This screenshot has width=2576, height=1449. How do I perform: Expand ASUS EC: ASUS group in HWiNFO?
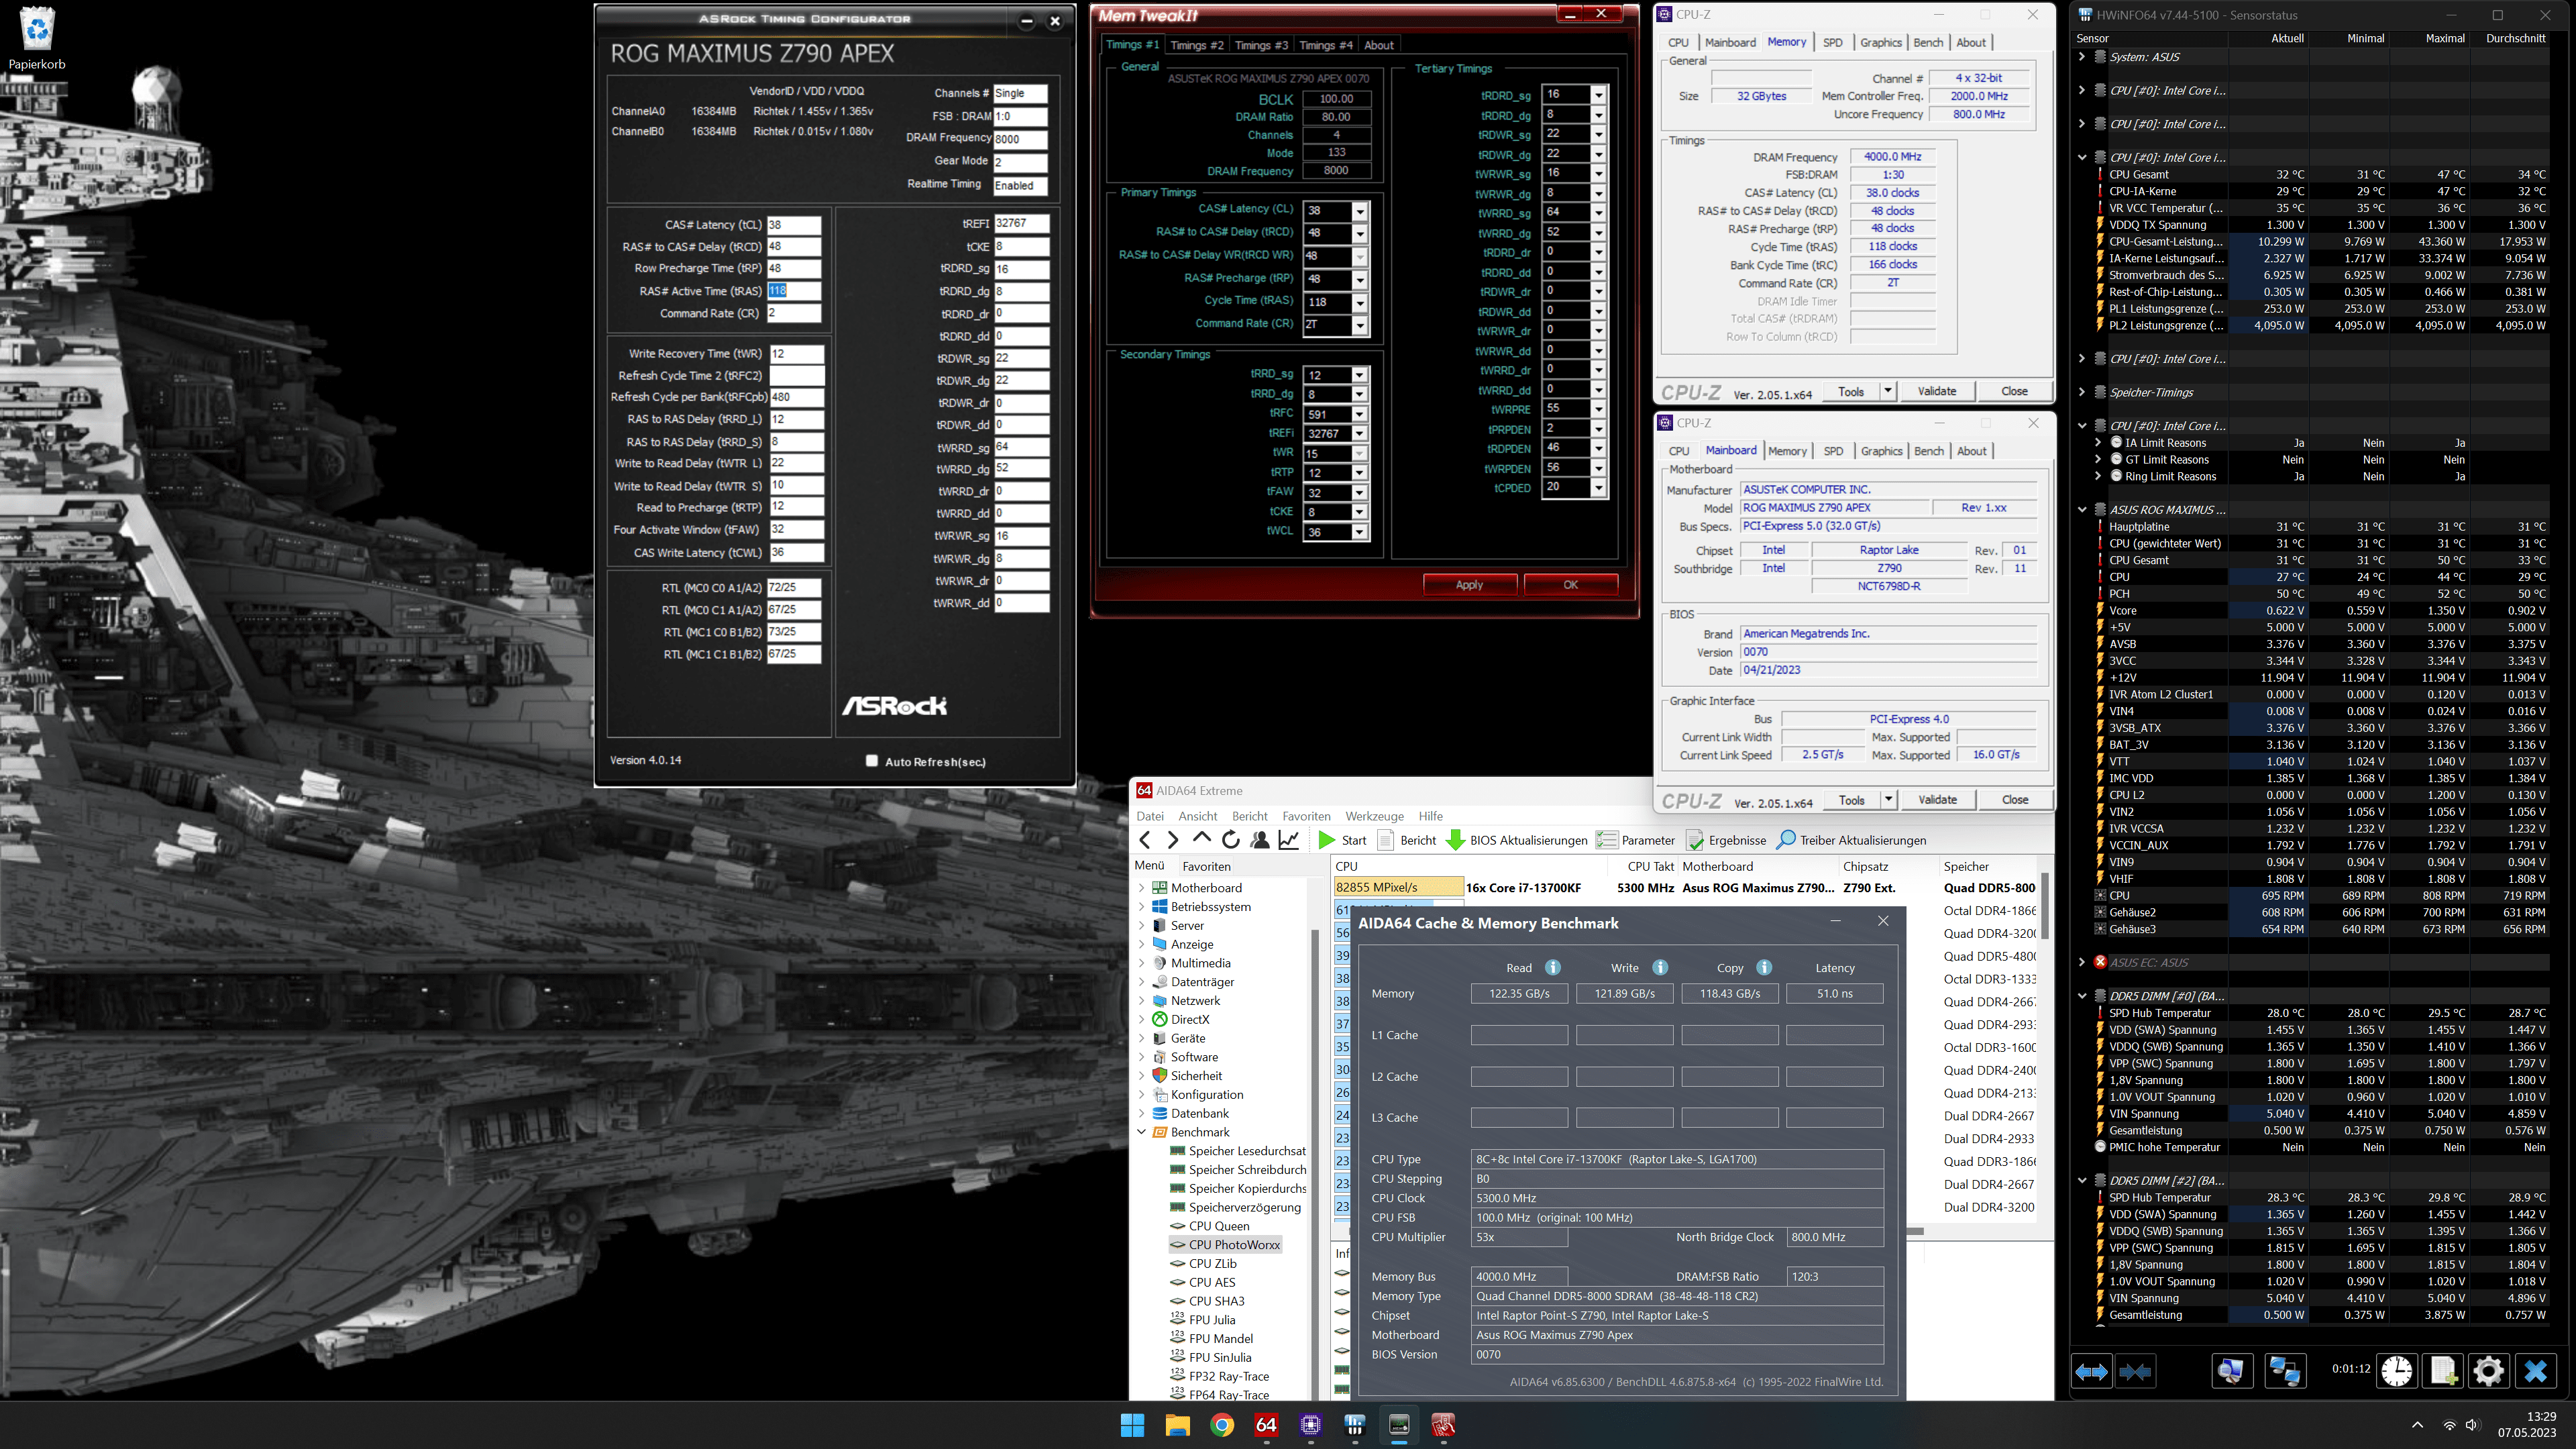click(x=2082, y=962)
